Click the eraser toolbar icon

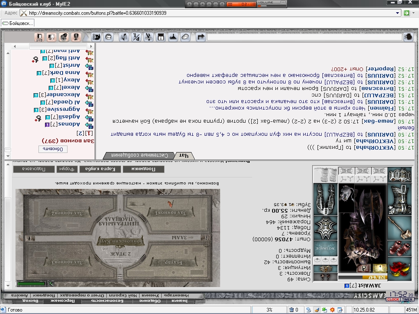pos(185,37)
